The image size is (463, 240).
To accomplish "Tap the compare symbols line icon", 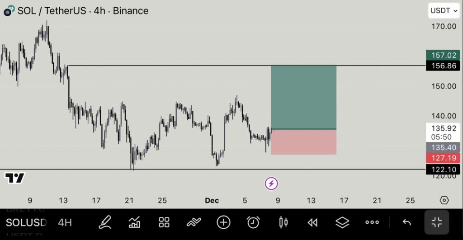I will (x=194, y=222).
